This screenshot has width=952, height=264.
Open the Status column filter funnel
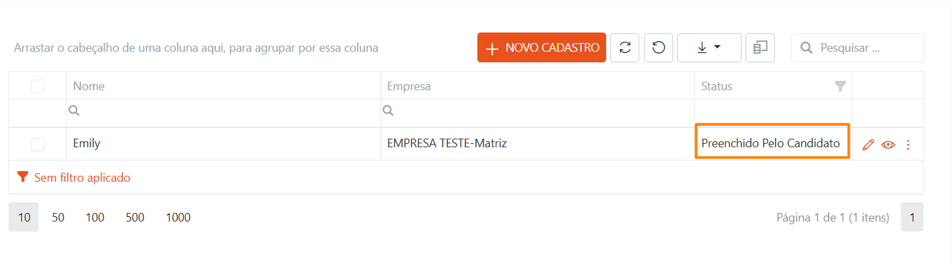click(x=840, y=86)
